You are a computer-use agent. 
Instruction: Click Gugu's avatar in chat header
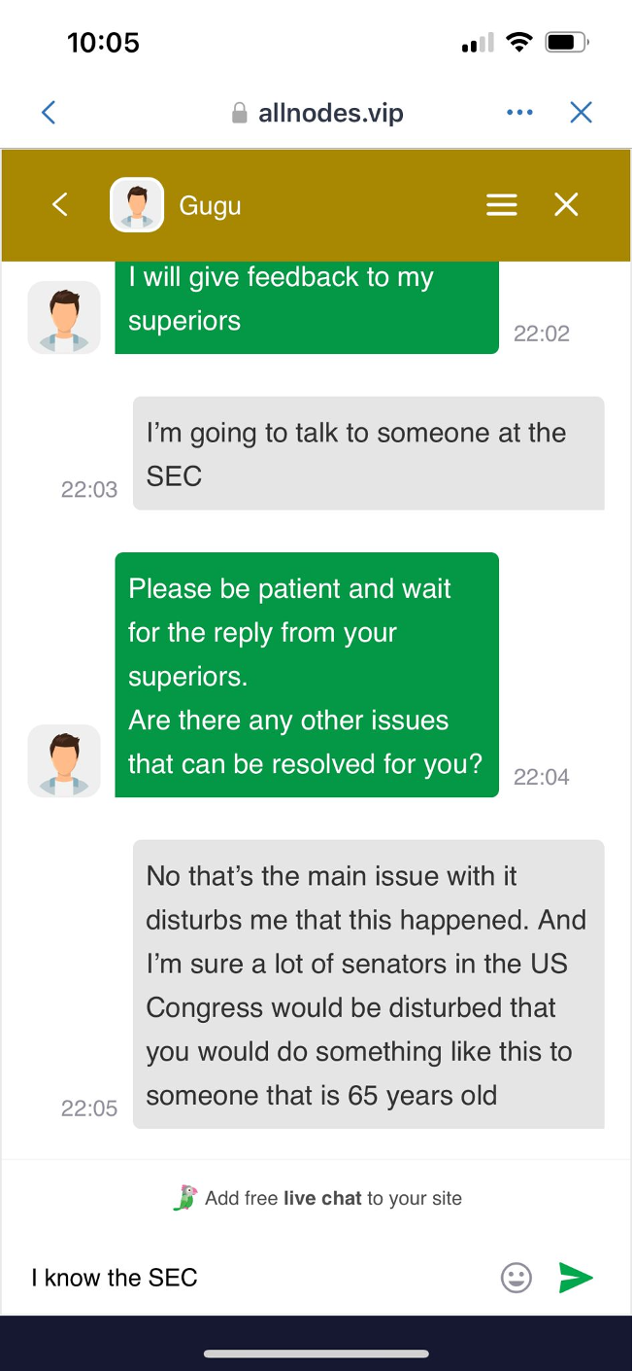[x=137, y=205]
